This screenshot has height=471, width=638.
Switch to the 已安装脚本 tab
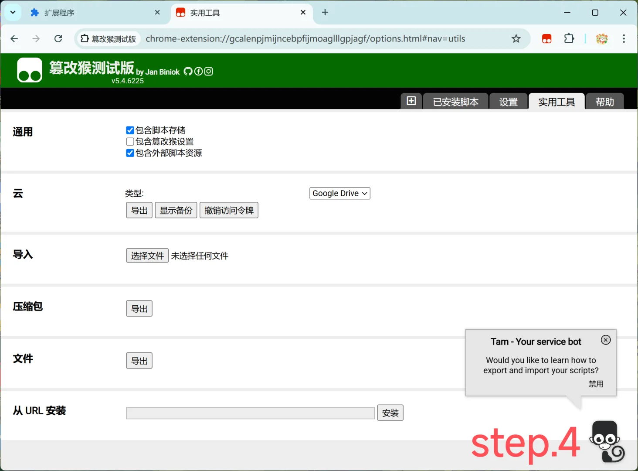(455, 102)
